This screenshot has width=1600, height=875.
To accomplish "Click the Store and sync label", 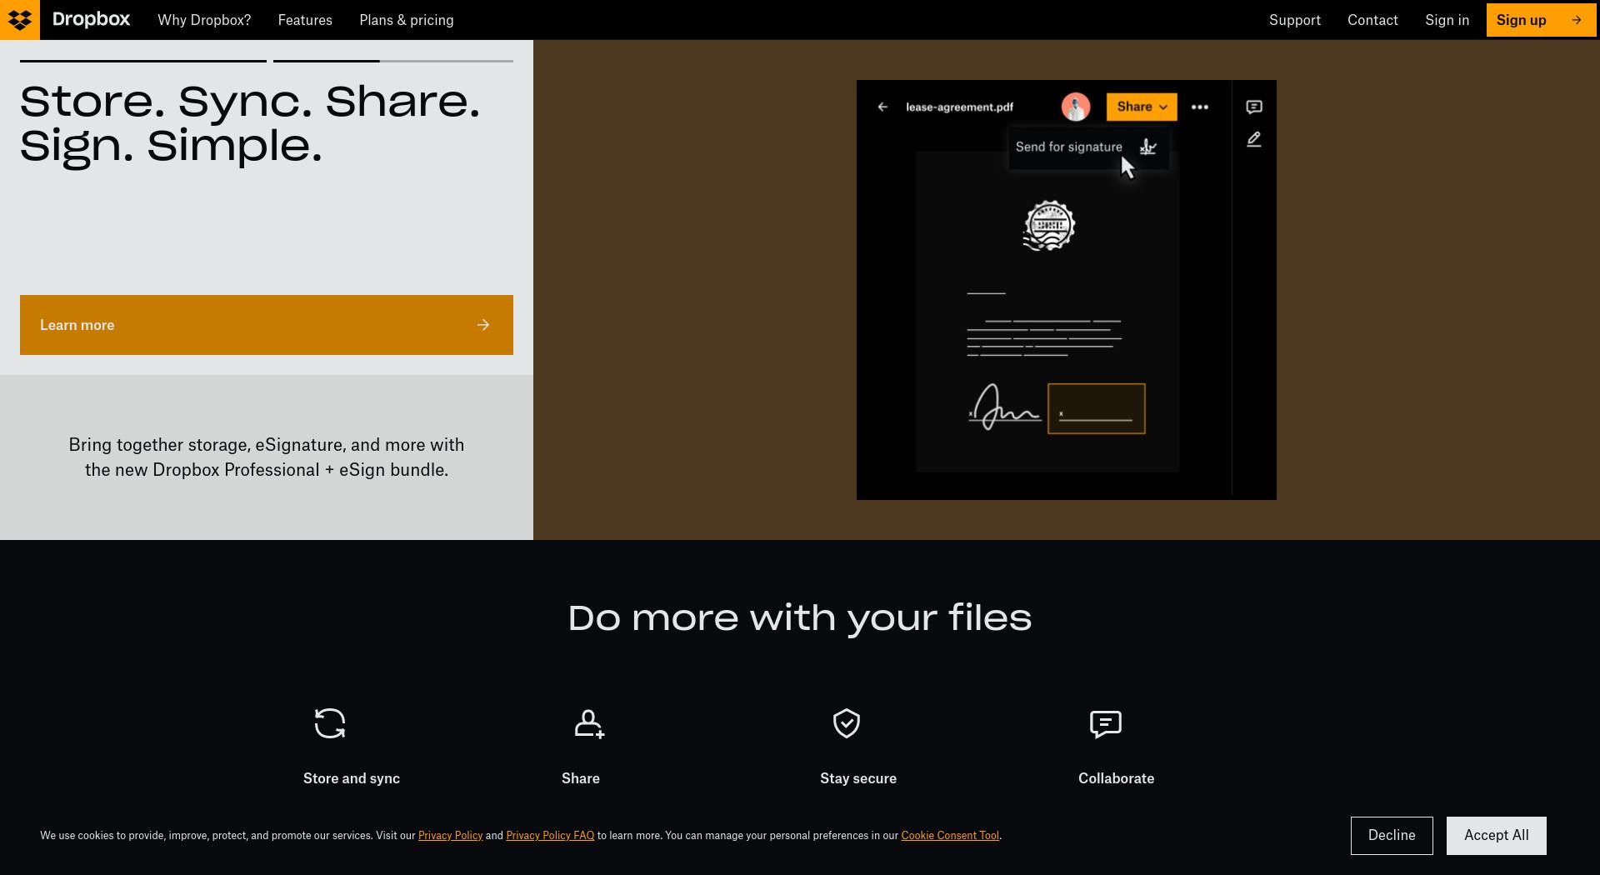I will tap(352, 778).
